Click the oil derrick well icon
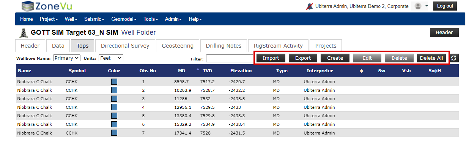The width and height of the screenshot is (469, 147). click(24, 33)
